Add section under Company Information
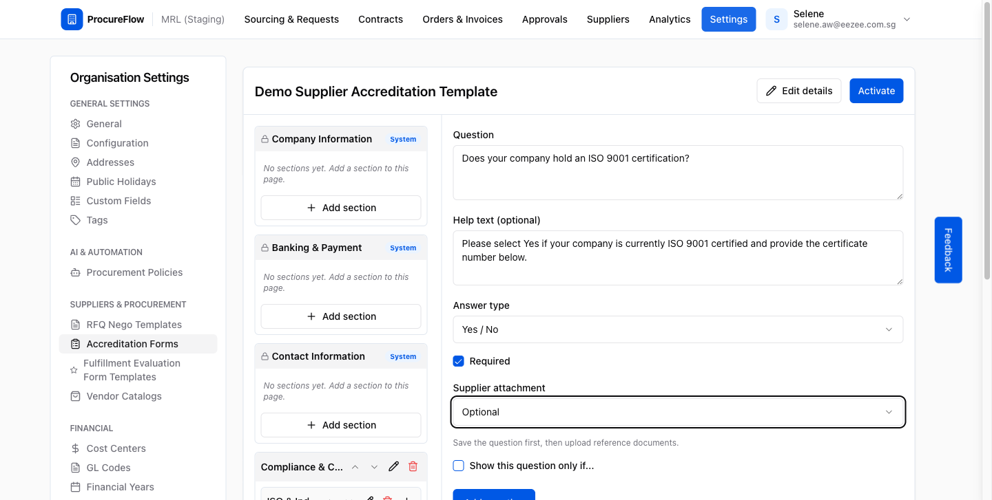992x500 pixels. [x=341, y=208]
